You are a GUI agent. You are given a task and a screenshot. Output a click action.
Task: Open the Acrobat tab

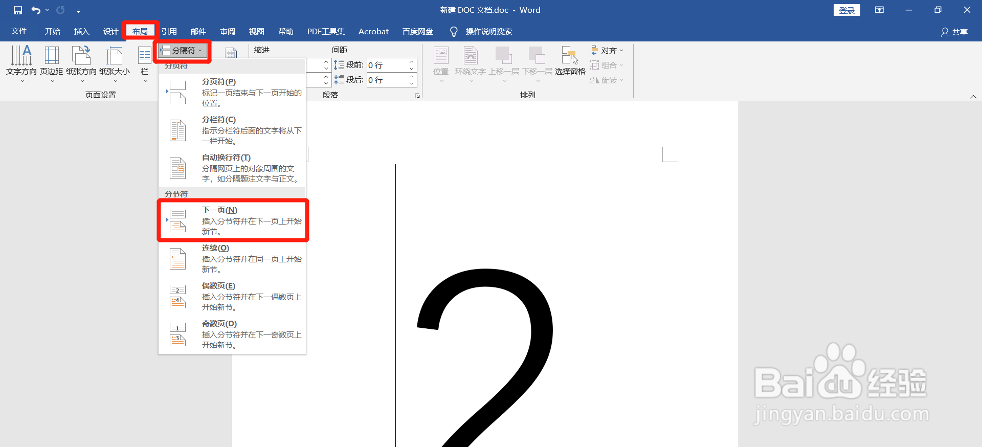pos(373,31)
